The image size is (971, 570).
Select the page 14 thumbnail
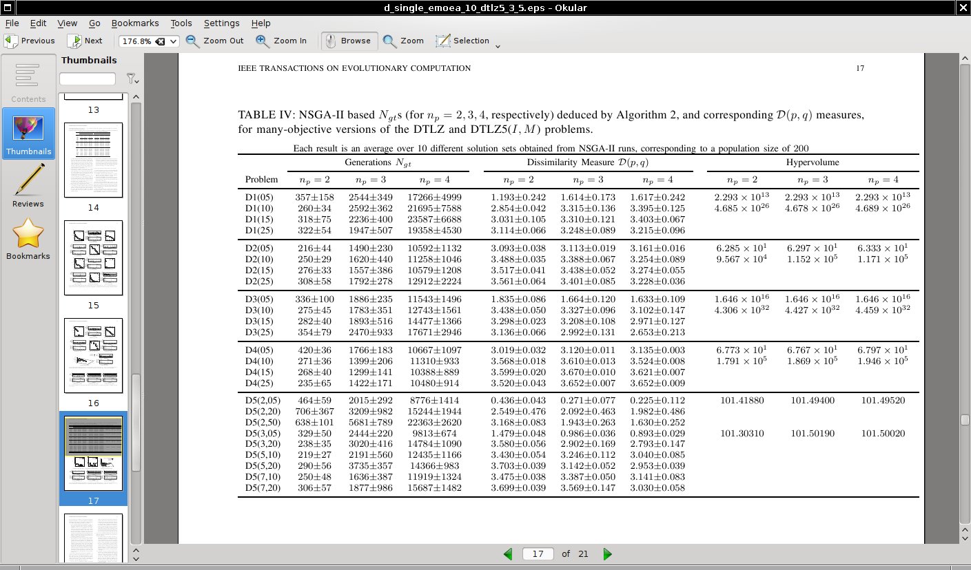[x=94, y=160]
